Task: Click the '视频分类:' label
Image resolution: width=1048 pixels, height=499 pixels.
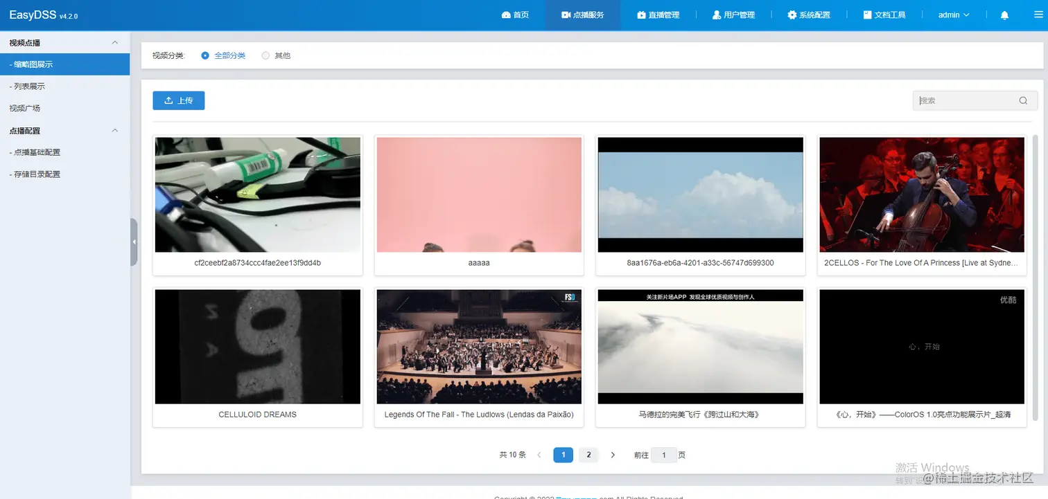Action: coord(168,55)
